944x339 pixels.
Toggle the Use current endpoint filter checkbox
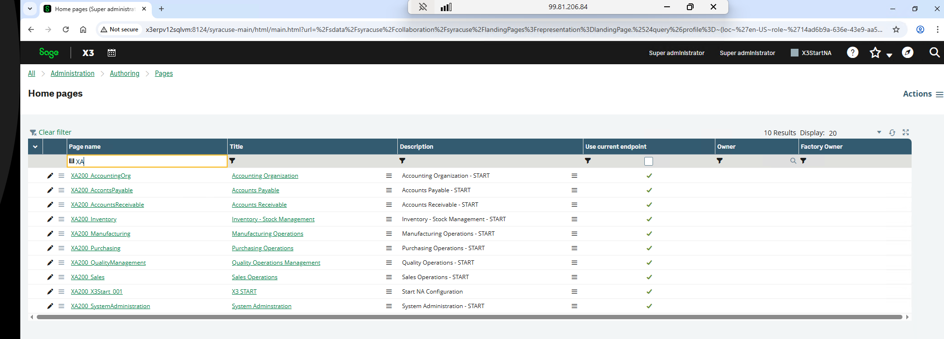coord(649,161)
